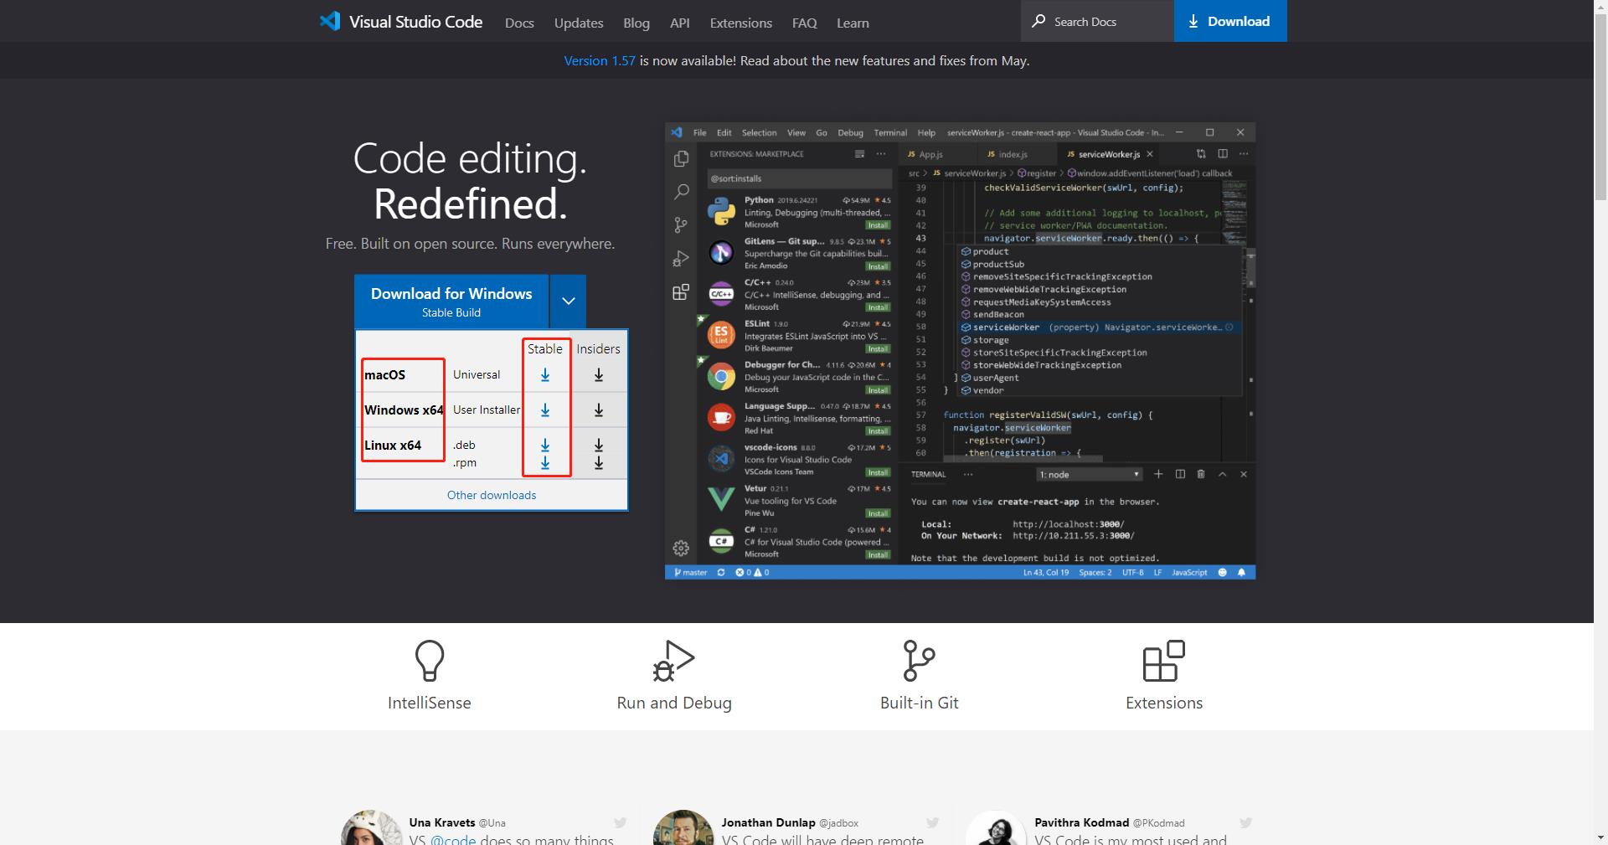Open the API navigation link
The width and height of the screenshot is (1608, 845).
coord(680,23)
